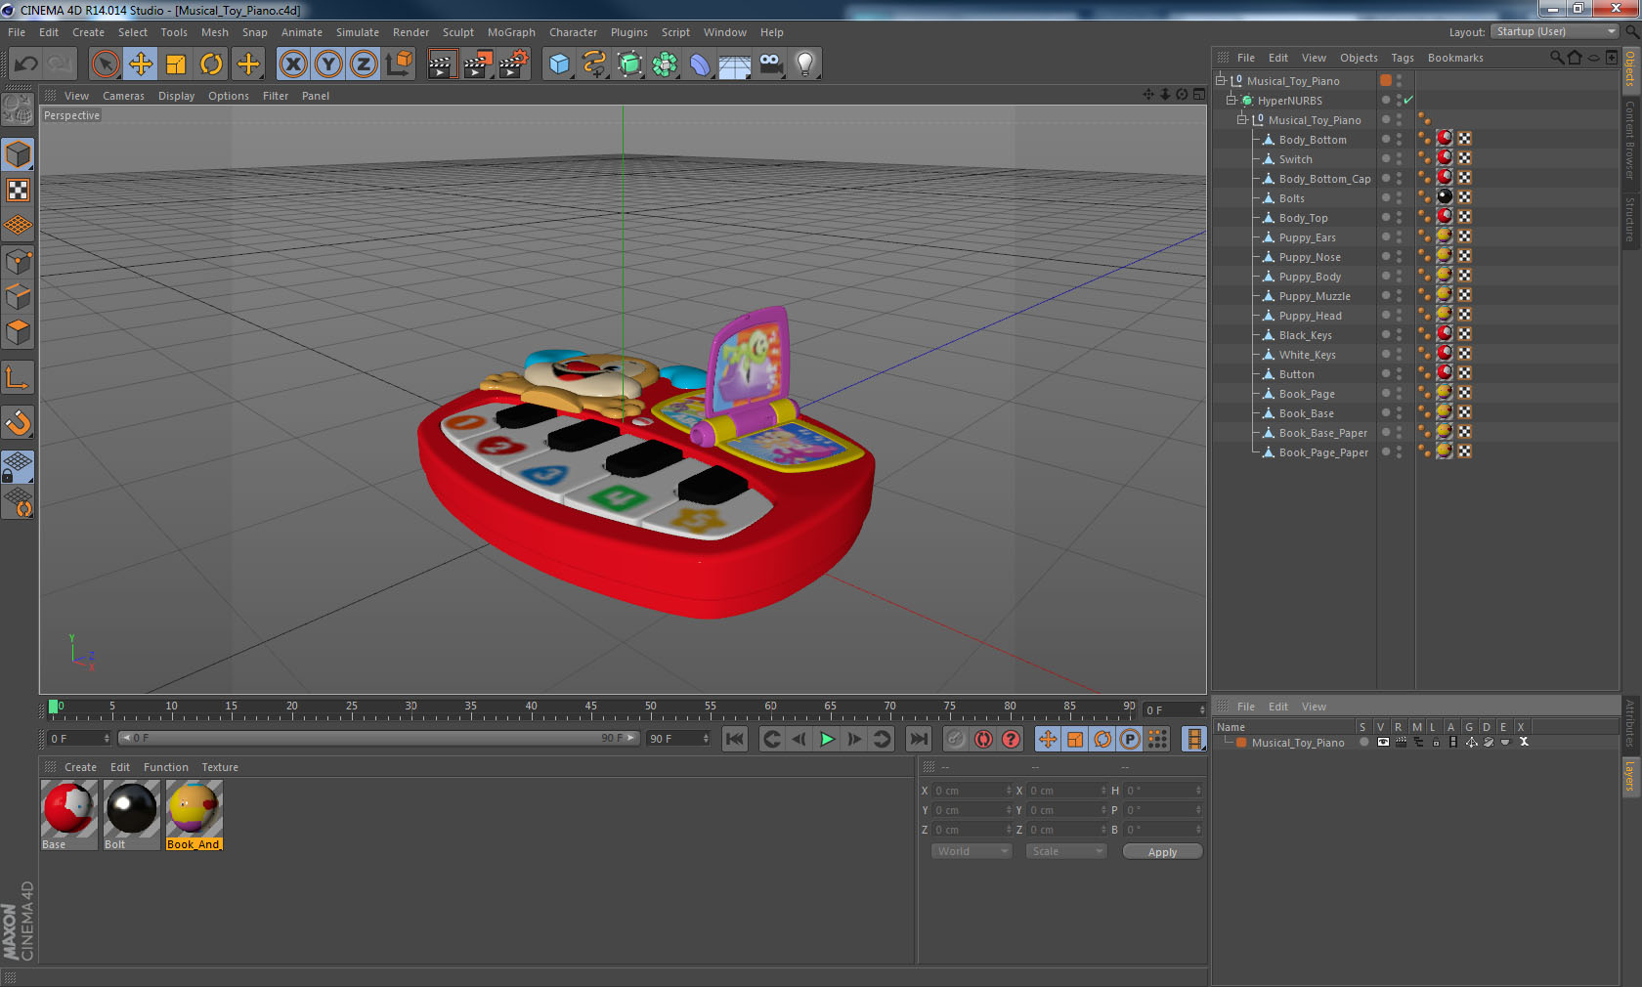
Task: Activate the Rotate tool
Action: [211, 64]
